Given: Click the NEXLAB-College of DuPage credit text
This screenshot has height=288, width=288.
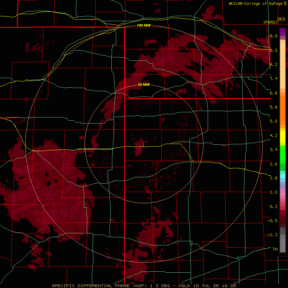Looking at the screenshot, I should 255,4.
